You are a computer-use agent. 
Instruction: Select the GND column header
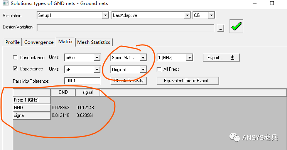pos(63,92)
